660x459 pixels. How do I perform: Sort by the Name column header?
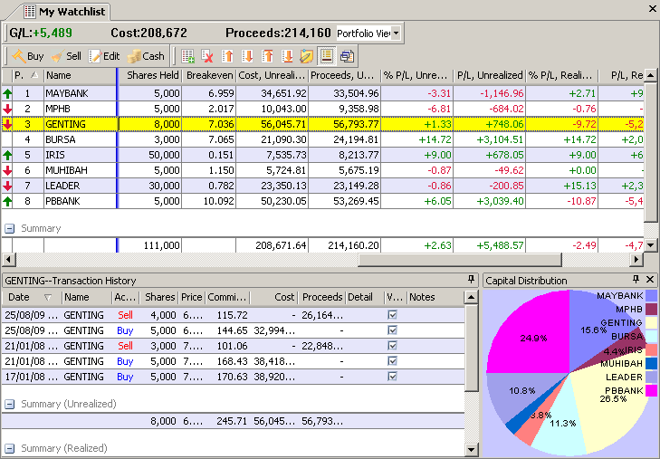80,76
